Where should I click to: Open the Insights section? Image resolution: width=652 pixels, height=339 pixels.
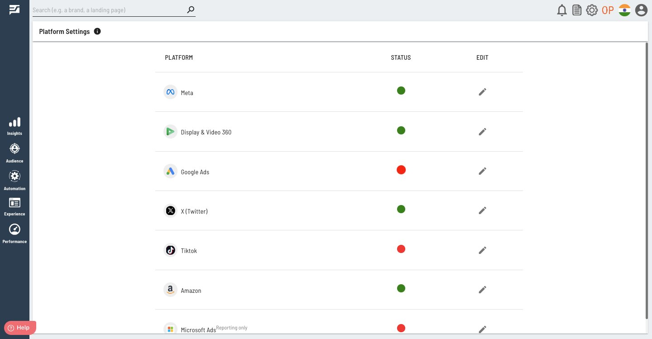(14, 126)
